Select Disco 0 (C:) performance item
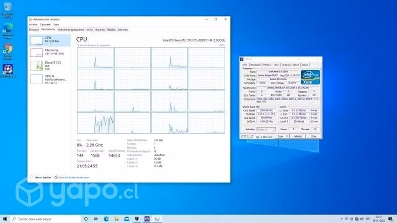The image size is (397, 223). click(50, 66)
